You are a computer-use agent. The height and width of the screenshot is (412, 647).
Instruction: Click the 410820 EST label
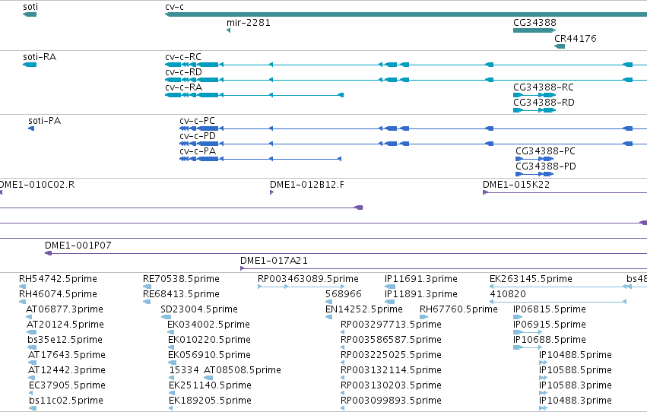pos(508,294)
